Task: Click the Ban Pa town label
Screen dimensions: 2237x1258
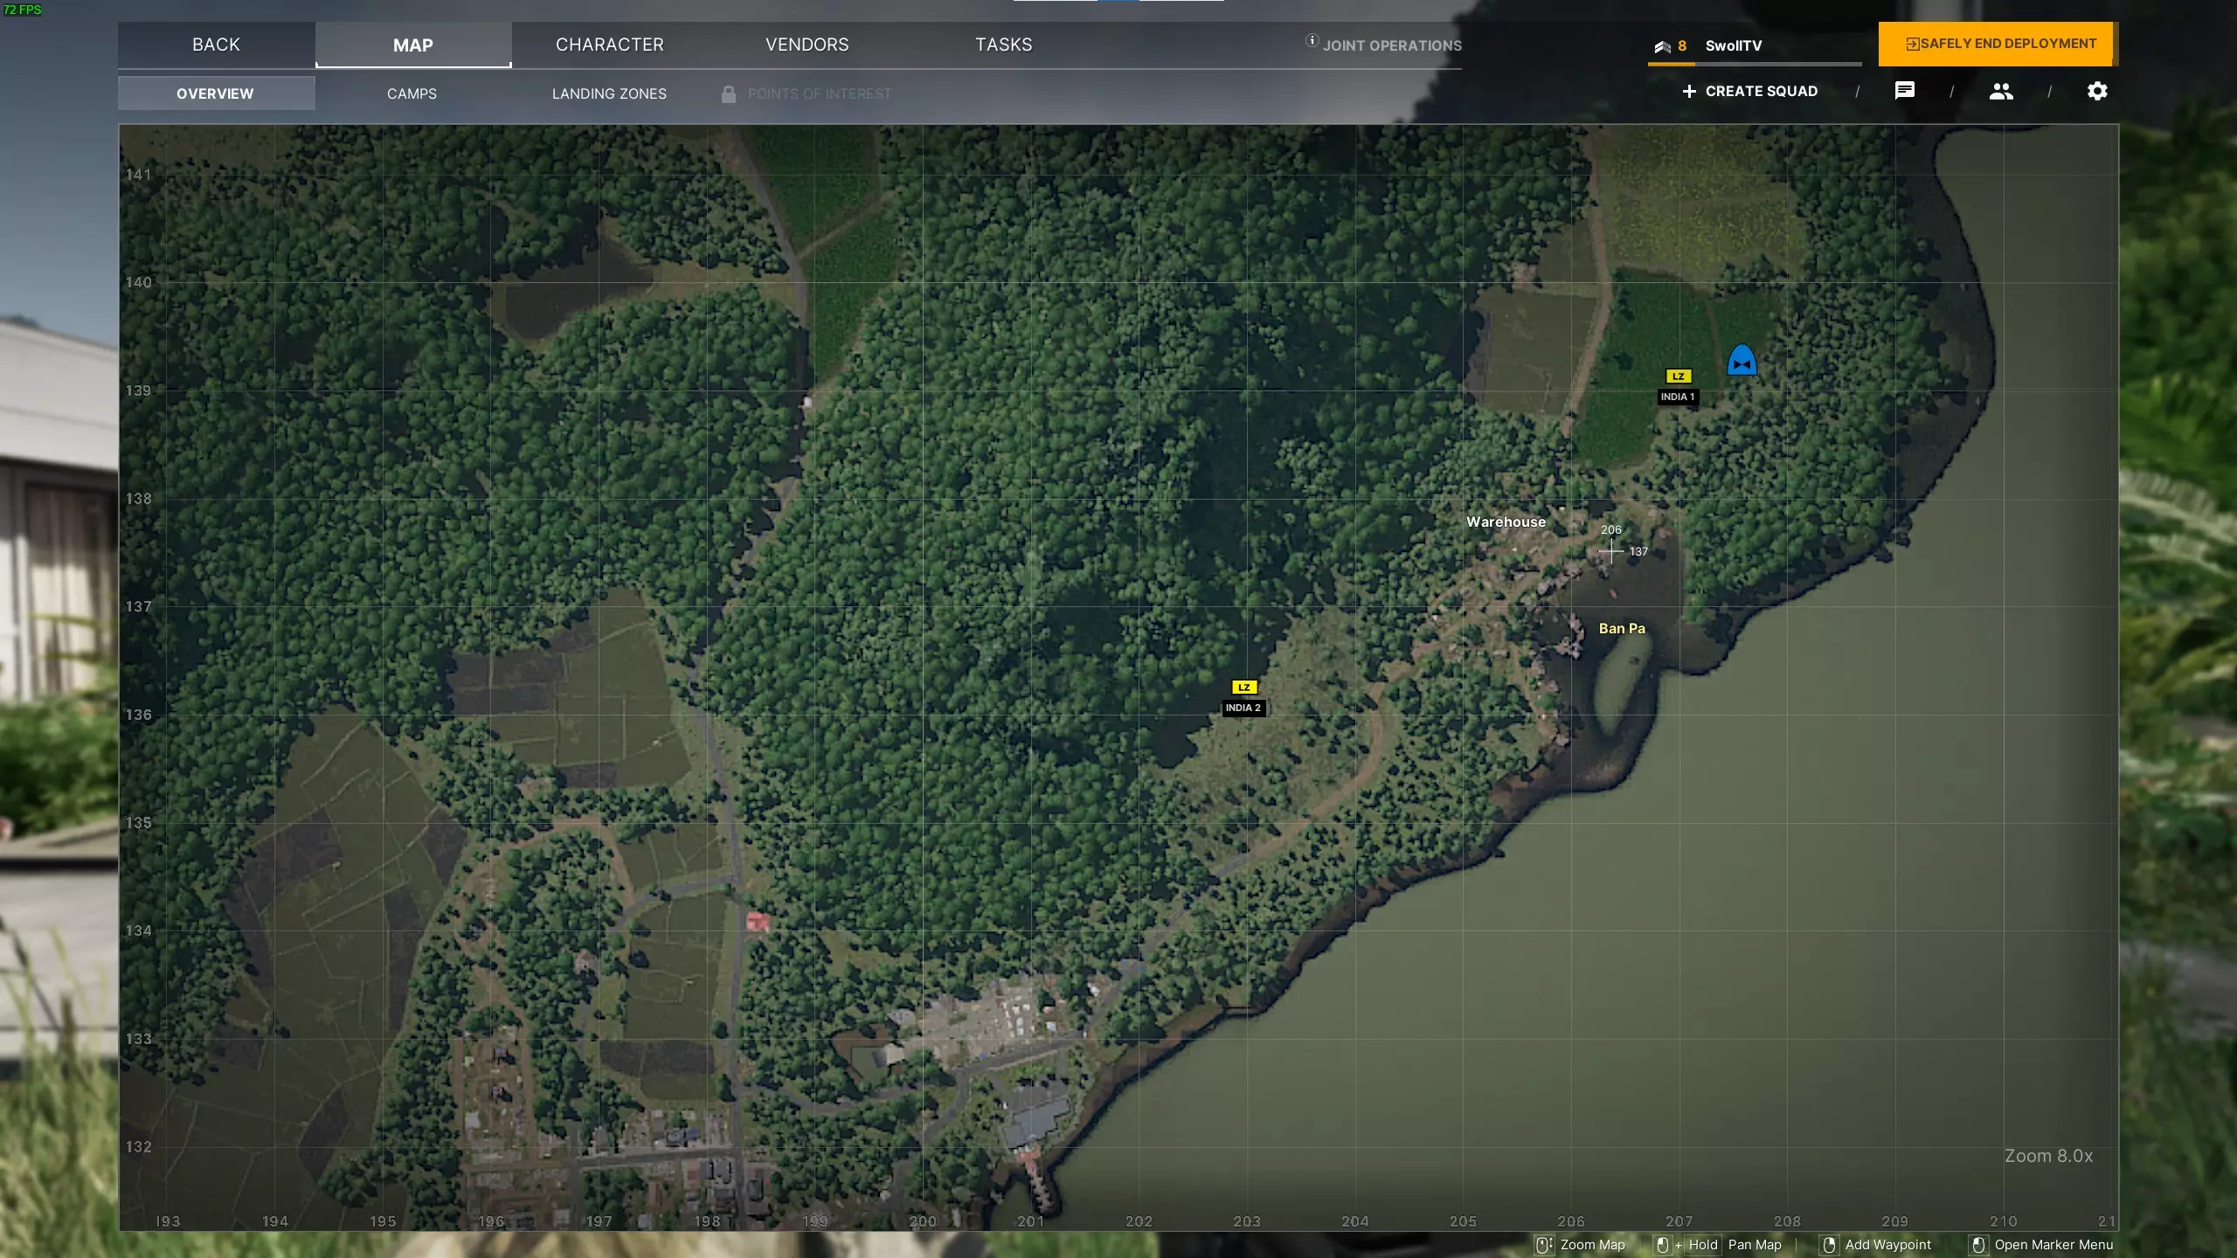Action: 1622,628
